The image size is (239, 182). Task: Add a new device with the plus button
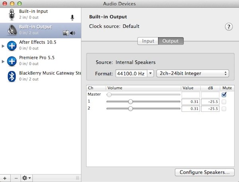point(5,178)
